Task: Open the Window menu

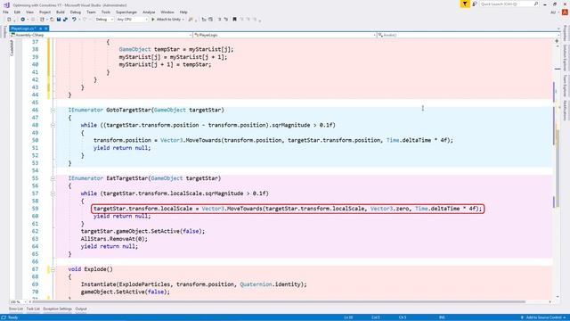Action: pyautogui.click(x=167, y=12)
